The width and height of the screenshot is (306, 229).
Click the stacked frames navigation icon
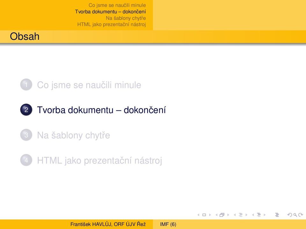[222, 215]
